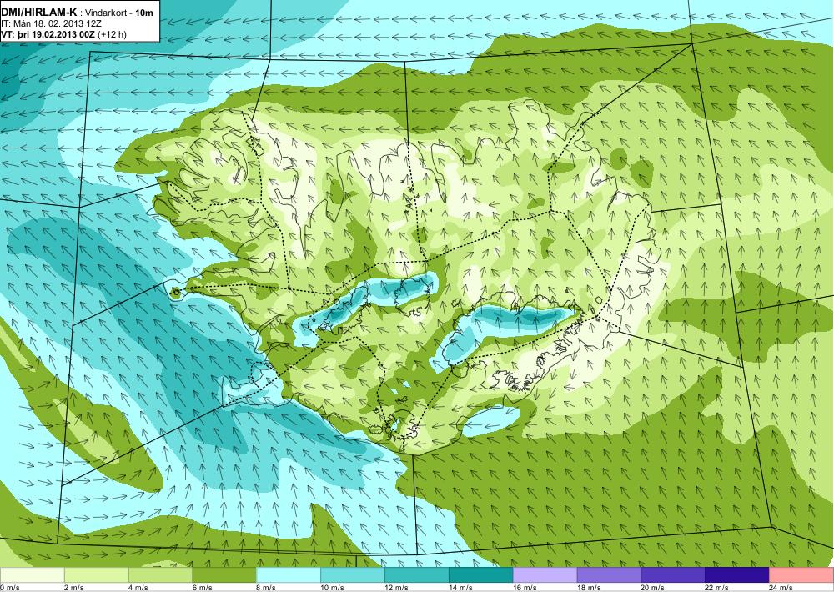834x592 pixels.
Task: Click the '6 m/s' legend label
Action: pos(202,588)
